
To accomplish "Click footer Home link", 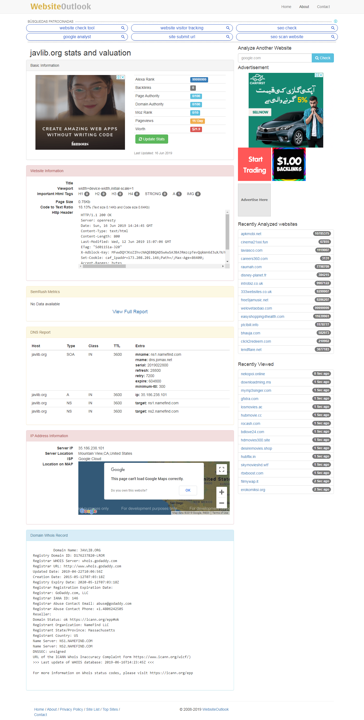I will tap(39, 709).
